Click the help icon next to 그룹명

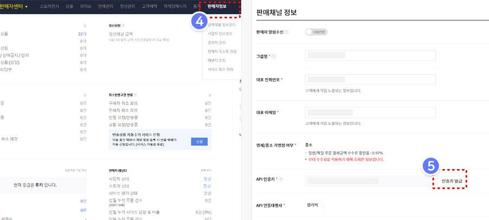pyautogui.click(x=272, y=56)
